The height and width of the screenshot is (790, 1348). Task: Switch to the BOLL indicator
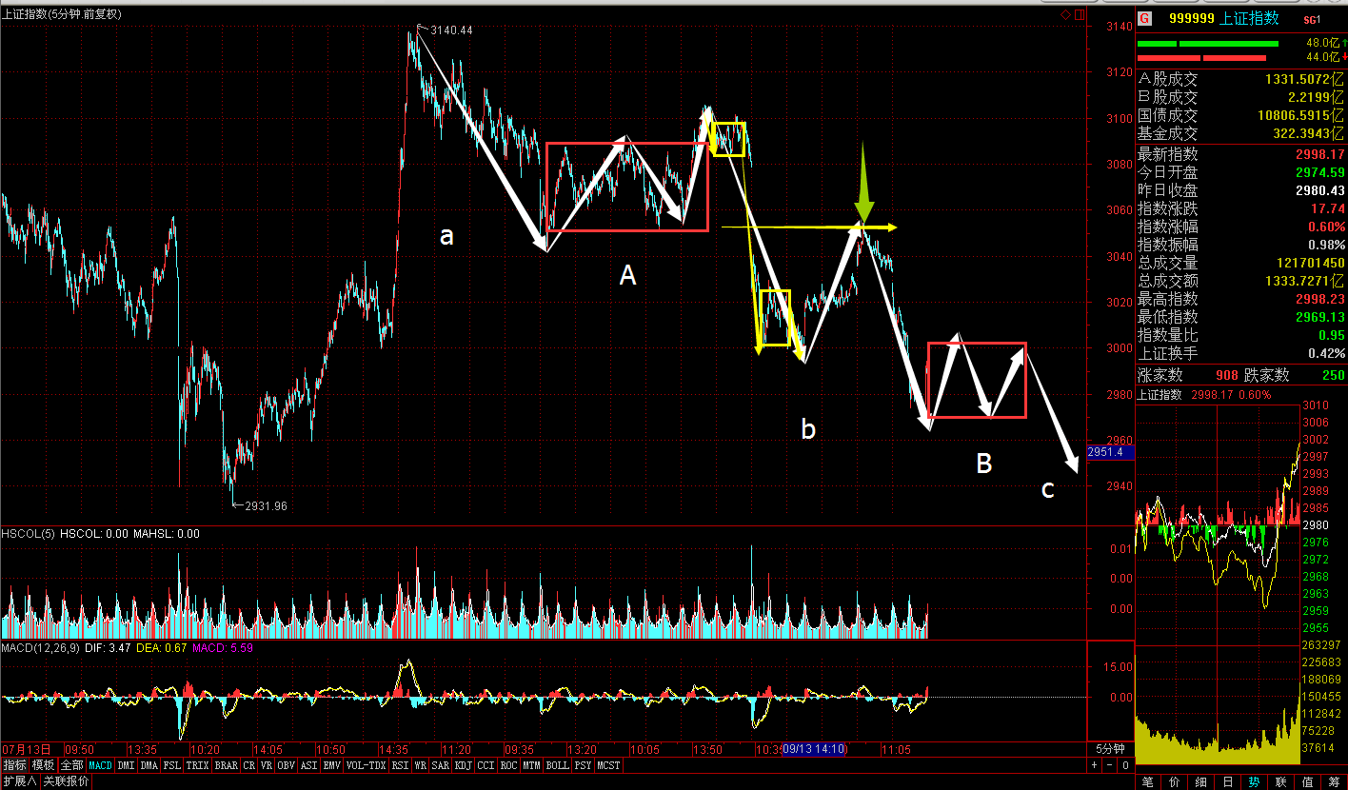click(x=557, y=765)
